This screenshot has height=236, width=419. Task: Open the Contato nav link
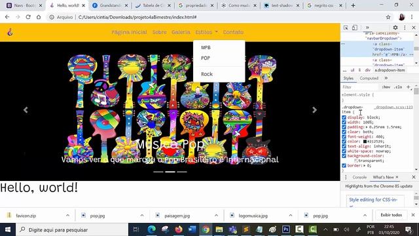point(233,32)
